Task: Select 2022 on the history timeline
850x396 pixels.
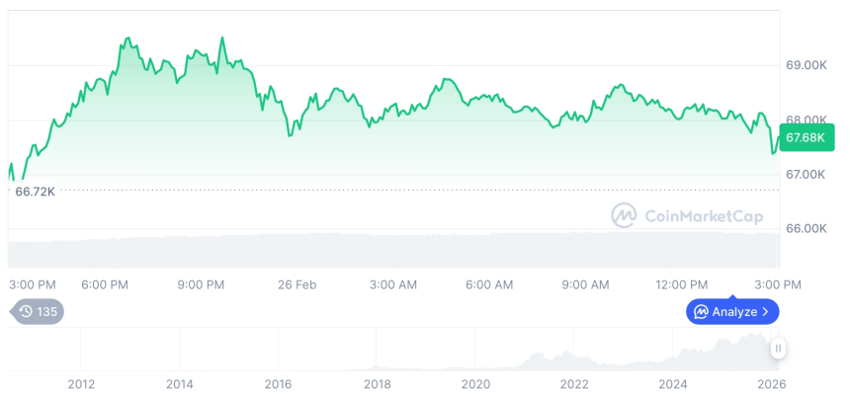Action: tap(574, 384)
